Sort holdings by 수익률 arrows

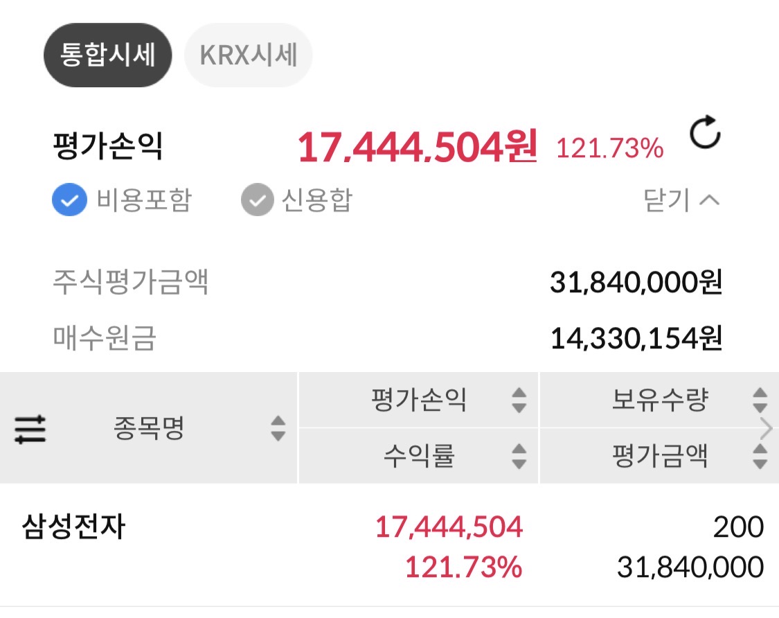[519, 457]
